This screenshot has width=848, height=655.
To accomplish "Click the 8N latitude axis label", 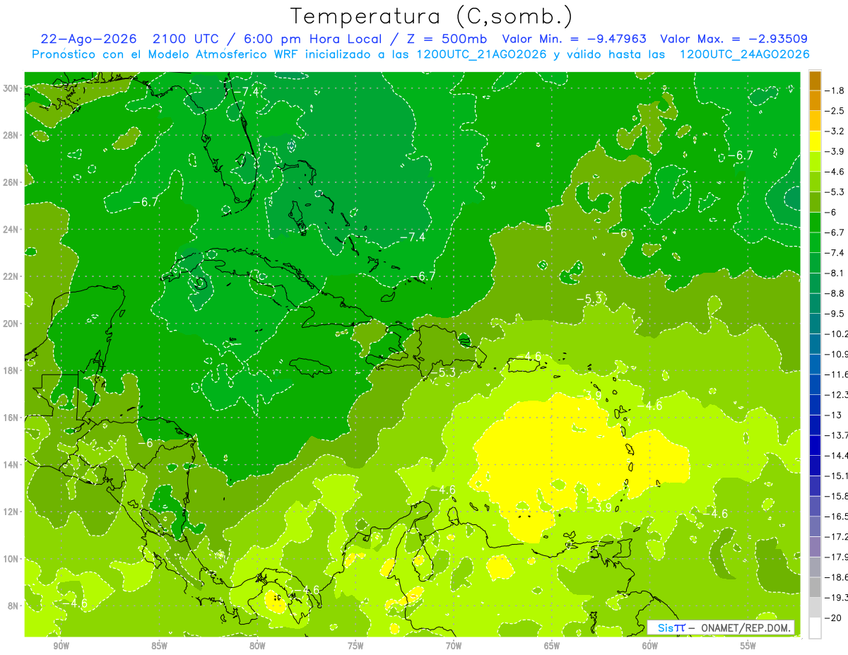I will pyautogui.click(x=13, y=606).
